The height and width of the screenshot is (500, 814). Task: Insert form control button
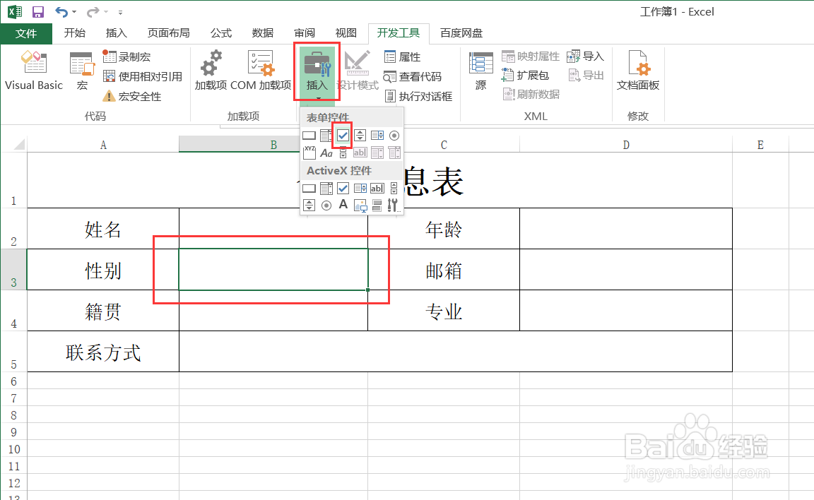pyautogui.click(x=309, y=136)
